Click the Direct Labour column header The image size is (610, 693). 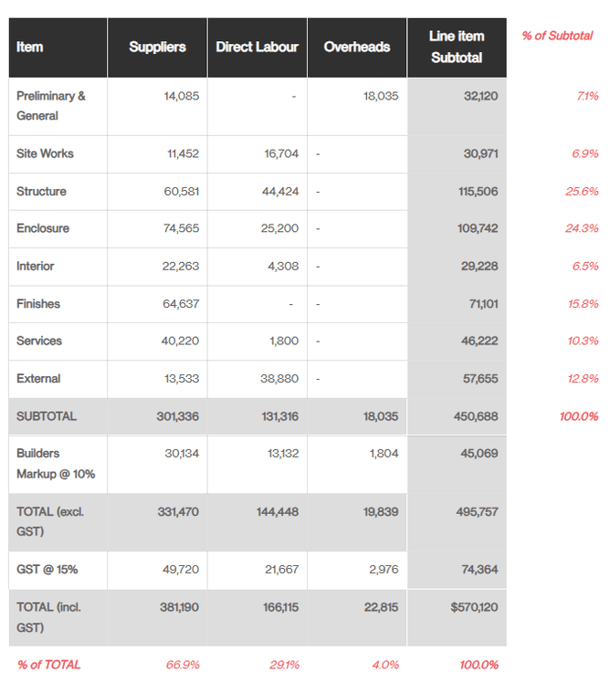[257, 47]
